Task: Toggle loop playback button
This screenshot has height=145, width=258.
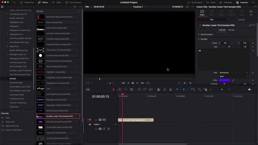Action: click(x=148, y=83)
